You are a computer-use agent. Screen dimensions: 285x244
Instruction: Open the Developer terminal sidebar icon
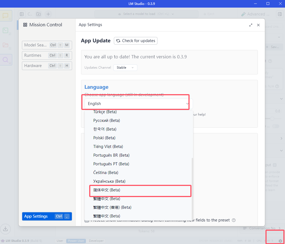point(6,30)
